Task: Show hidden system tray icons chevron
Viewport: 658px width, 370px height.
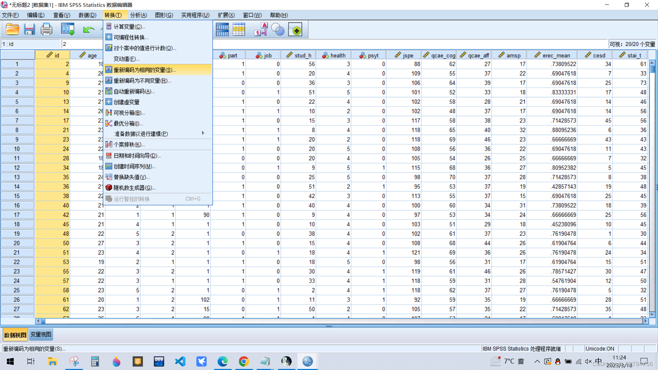Action: [537, 361]
